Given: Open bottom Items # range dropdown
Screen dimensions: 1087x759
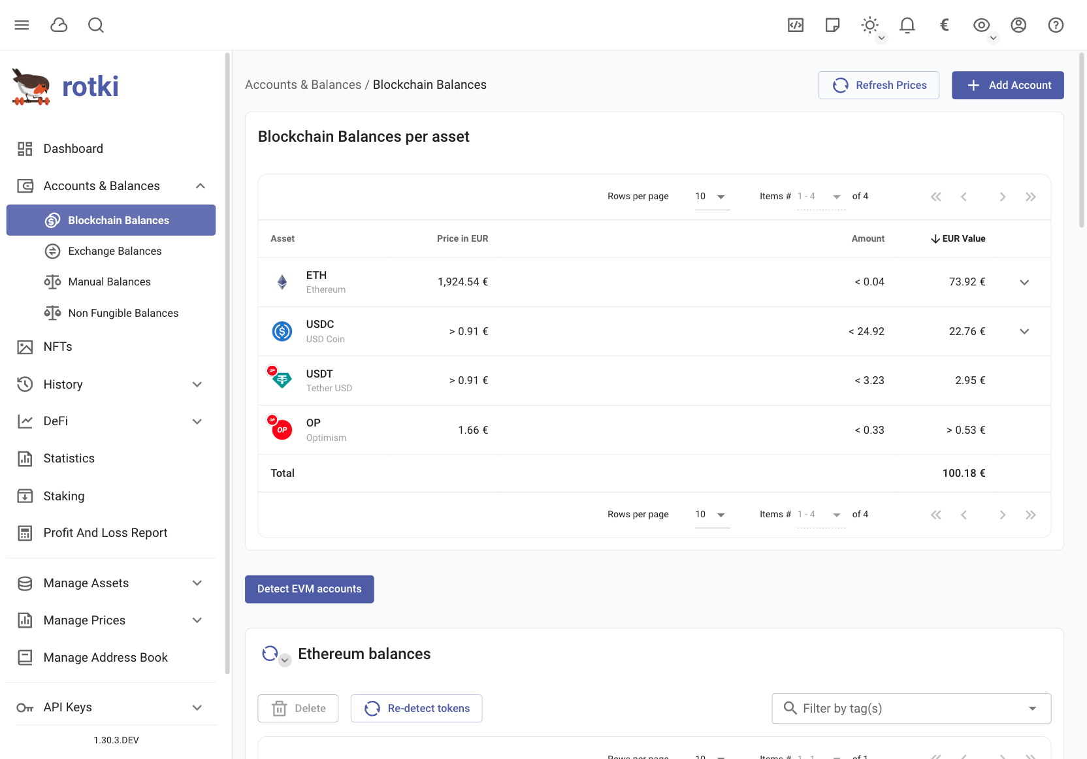Looking at the screenshot, I should (x=821, y=515).
